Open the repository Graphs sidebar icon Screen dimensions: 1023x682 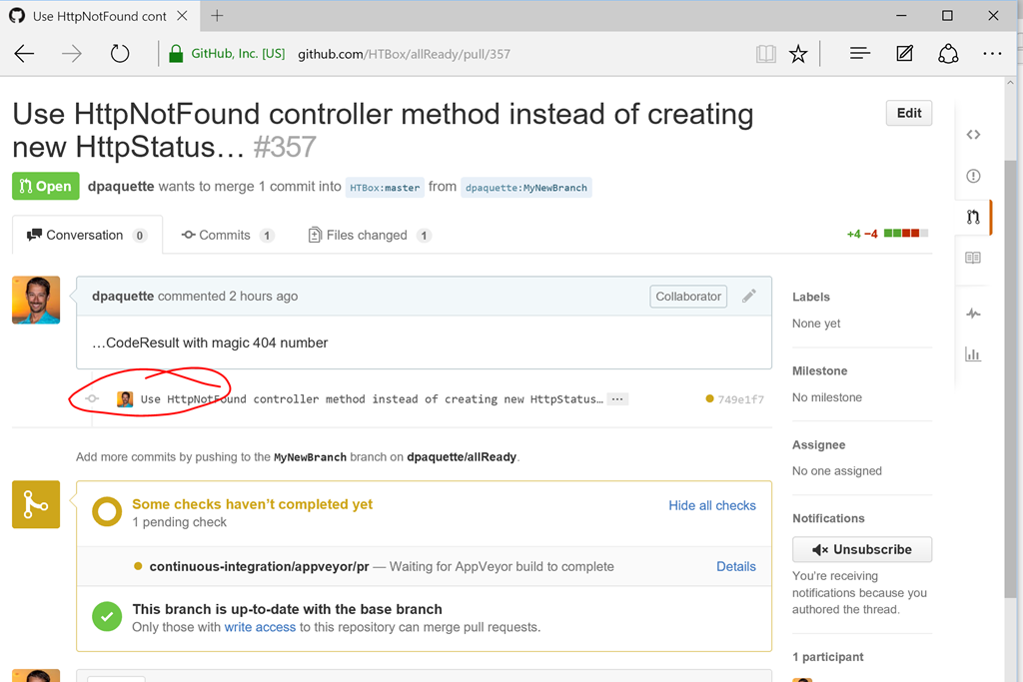tap(973, 354)
